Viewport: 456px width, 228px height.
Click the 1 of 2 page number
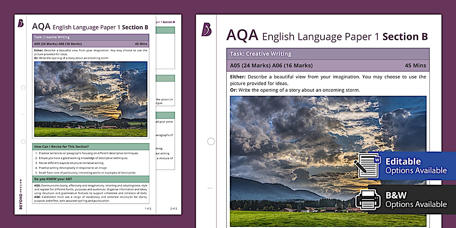click(148, 208)
